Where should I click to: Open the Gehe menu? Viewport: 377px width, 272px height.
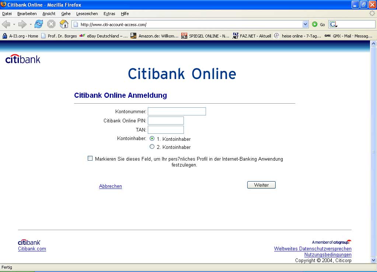coord(66,14)
